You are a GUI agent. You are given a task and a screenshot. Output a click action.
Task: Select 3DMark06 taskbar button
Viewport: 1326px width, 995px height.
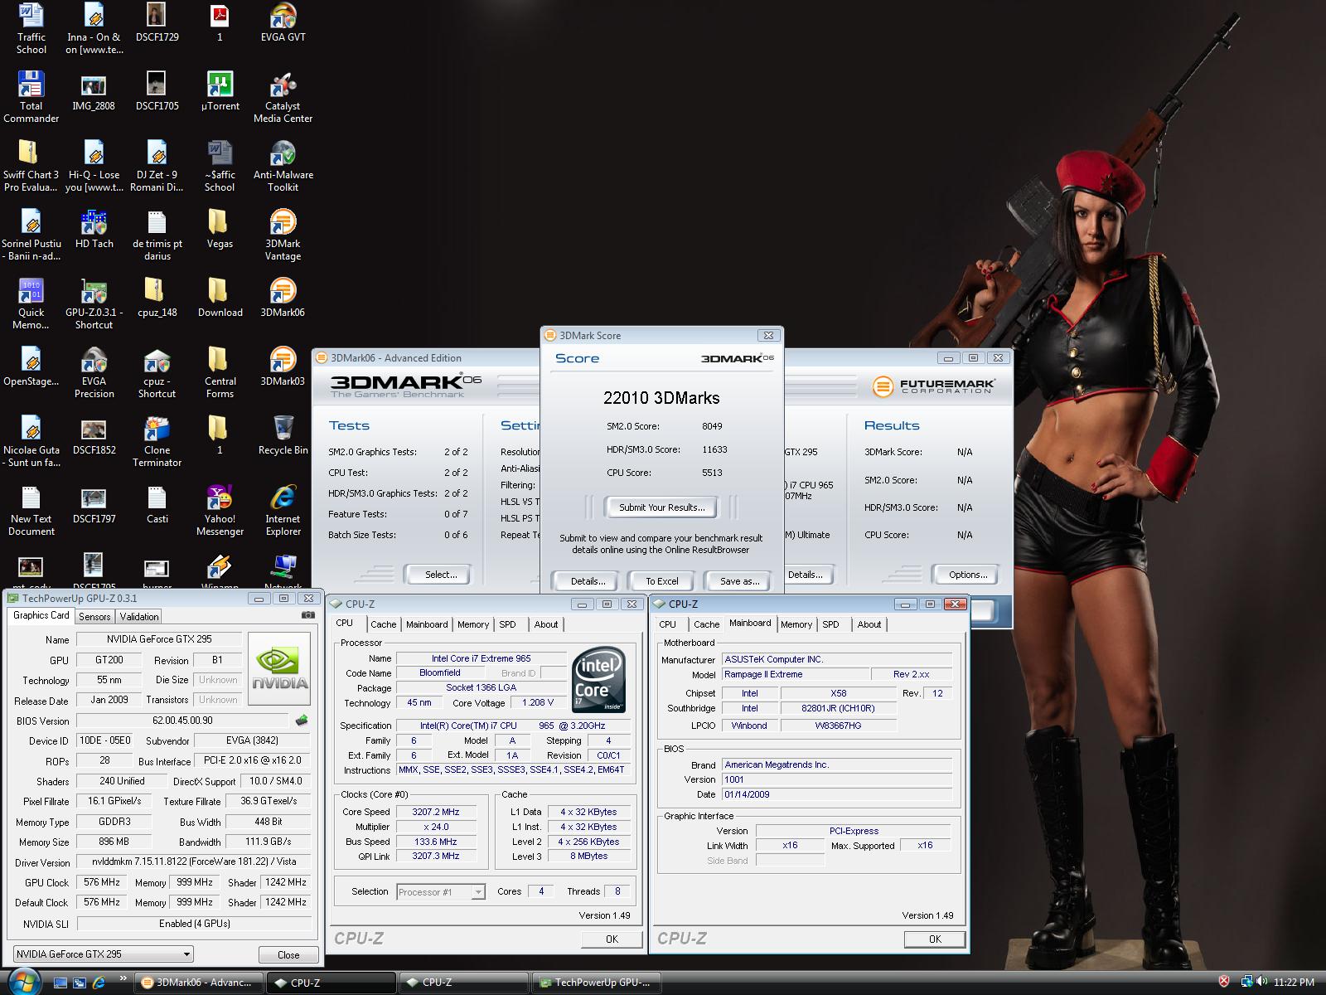tap(198, 983)
